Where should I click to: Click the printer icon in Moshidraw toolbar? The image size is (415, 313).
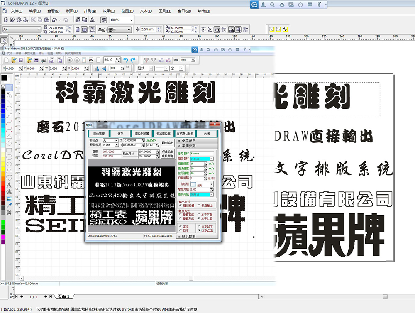pos(43,60)
